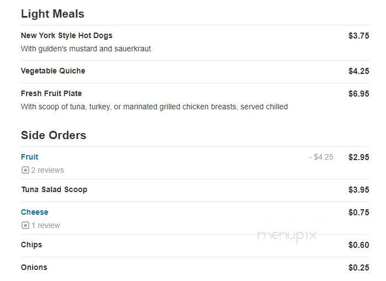Click the menupix watermark logo
The height and width of the screenshot is (281, 386).
point(287,236)
